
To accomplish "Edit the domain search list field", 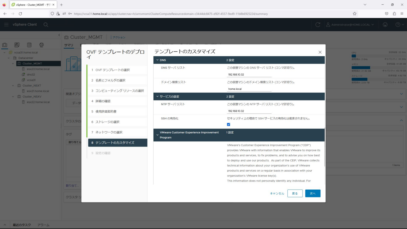I will pos(249,89).
